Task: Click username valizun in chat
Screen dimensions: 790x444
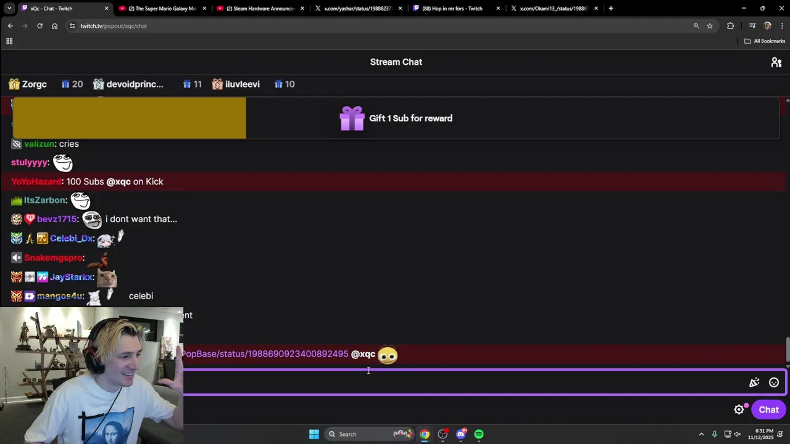Action: click(x=39, y=144)
